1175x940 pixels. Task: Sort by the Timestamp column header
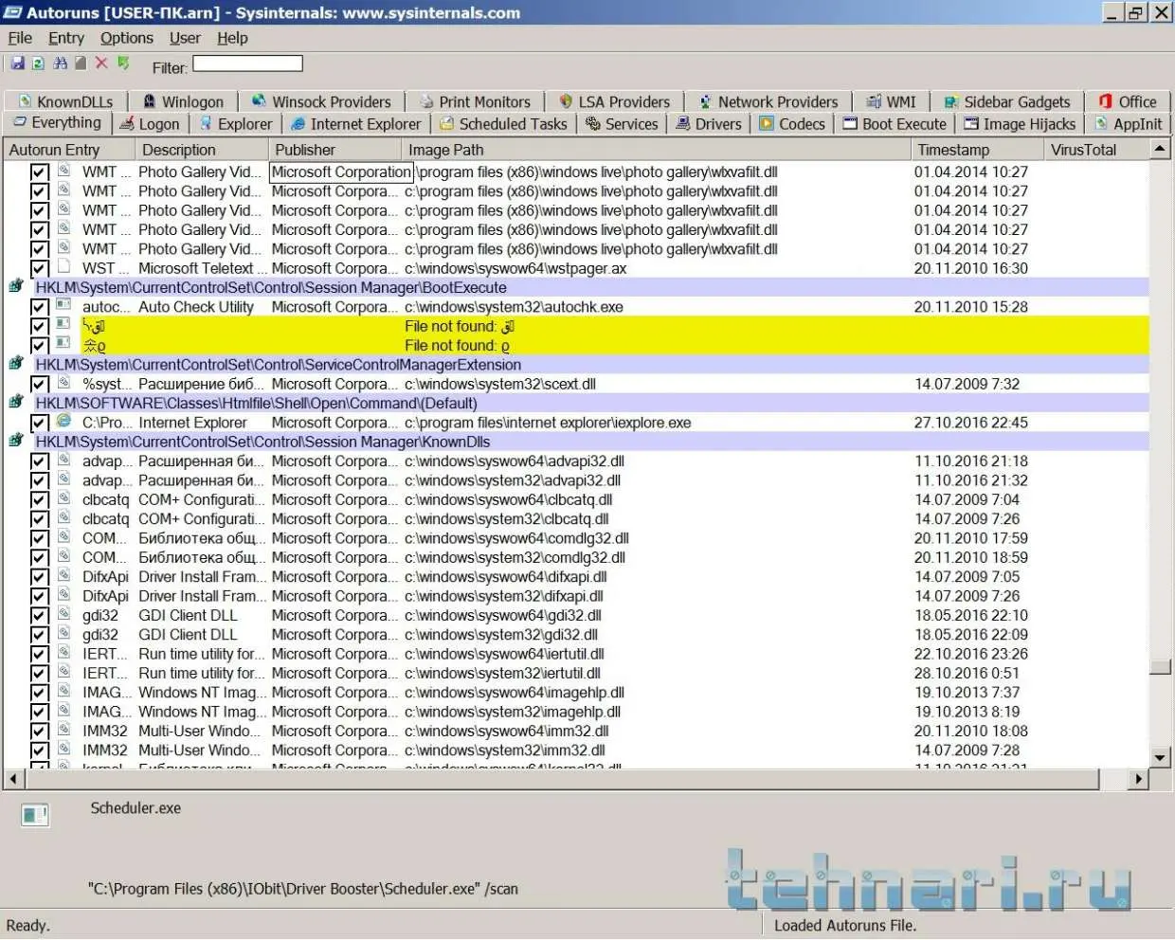[x=977, y=150]
